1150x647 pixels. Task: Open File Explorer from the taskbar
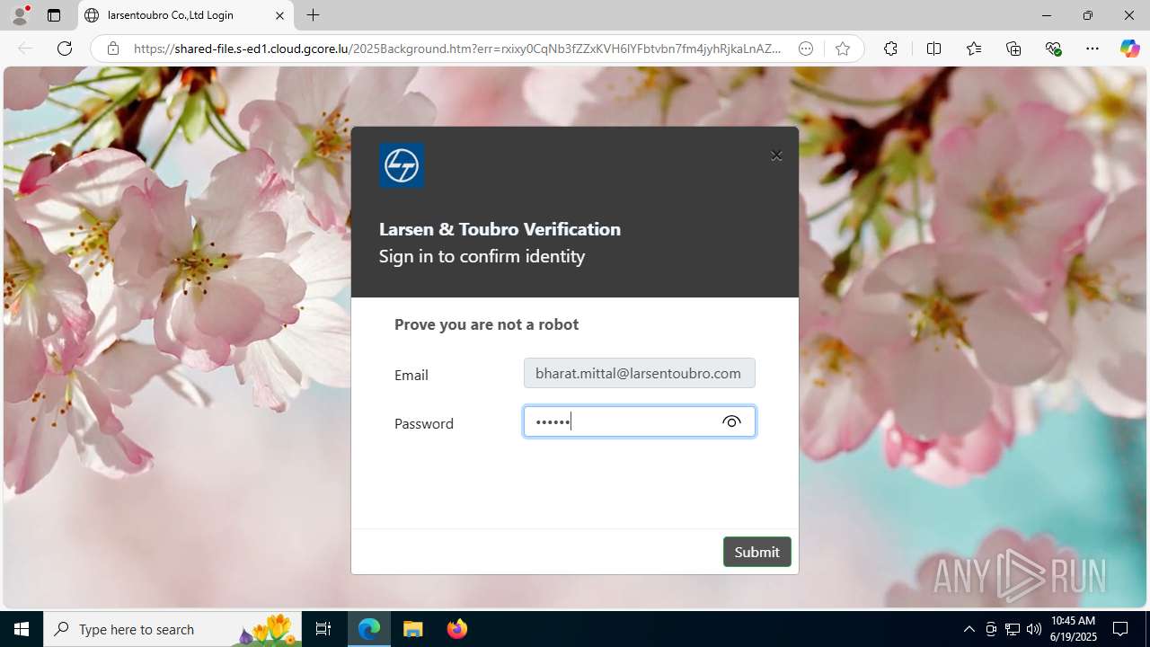[413, 629]
